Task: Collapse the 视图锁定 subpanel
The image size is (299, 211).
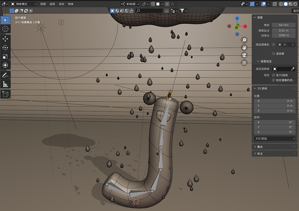Action: pyautogui.click(x=258, y=61)
